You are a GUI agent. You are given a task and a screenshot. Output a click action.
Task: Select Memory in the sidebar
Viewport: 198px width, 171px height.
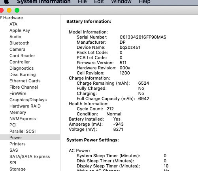point(18,112)
